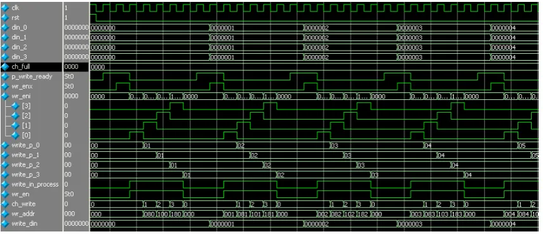Image resolution: width=543 pixels, height=234 pixels.
Task: Select the write_p_0 signal icon
Action: pos(5,145)
